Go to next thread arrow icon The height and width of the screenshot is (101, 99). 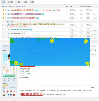95,46
